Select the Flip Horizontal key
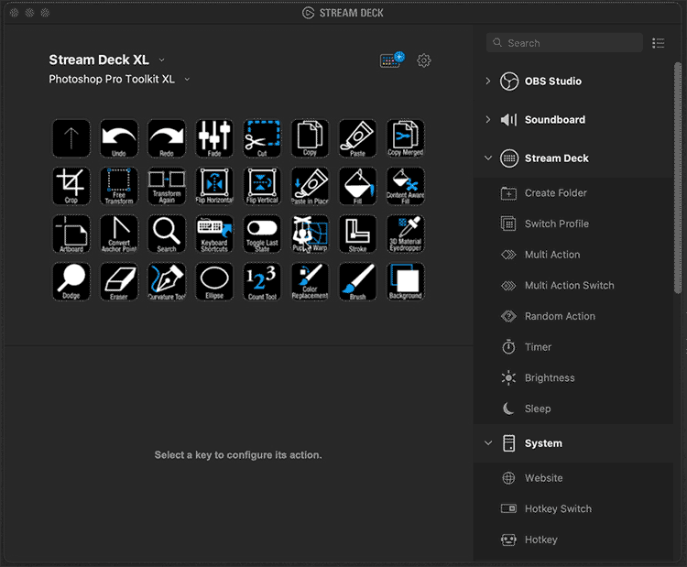687x567 pixels. coord(214,186)
